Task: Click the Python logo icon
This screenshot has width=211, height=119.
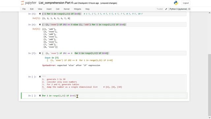Action: (x=176, y=3)
